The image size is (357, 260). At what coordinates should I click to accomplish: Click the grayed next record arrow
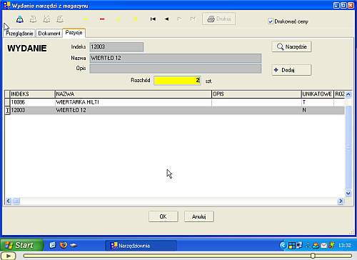pyautogui.click(x=180, y=19)
